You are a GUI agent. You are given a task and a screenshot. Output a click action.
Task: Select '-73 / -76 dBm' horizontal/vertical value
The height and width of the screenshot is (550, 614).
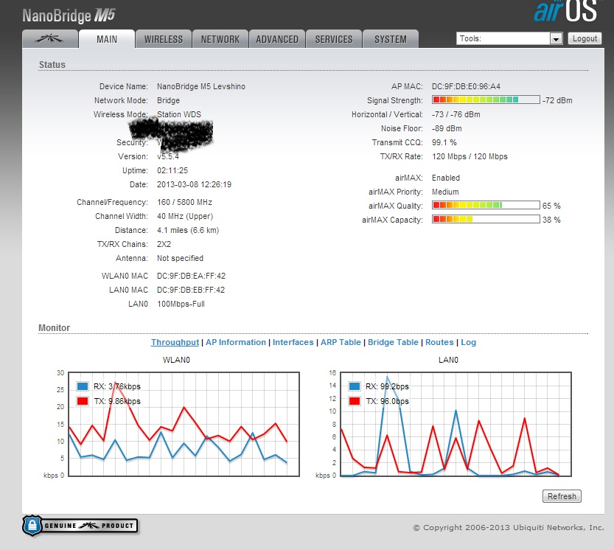[456, 114]
